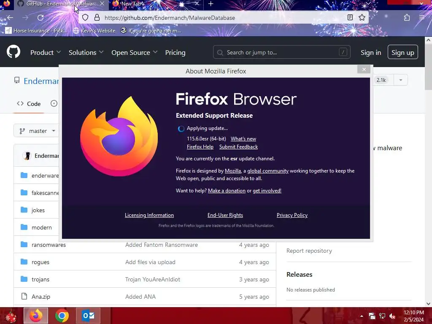Image resolution: width=432 pixels, height=324 pixels.
Task: Open the tracking protection shield icon
Action: [85, 18]
